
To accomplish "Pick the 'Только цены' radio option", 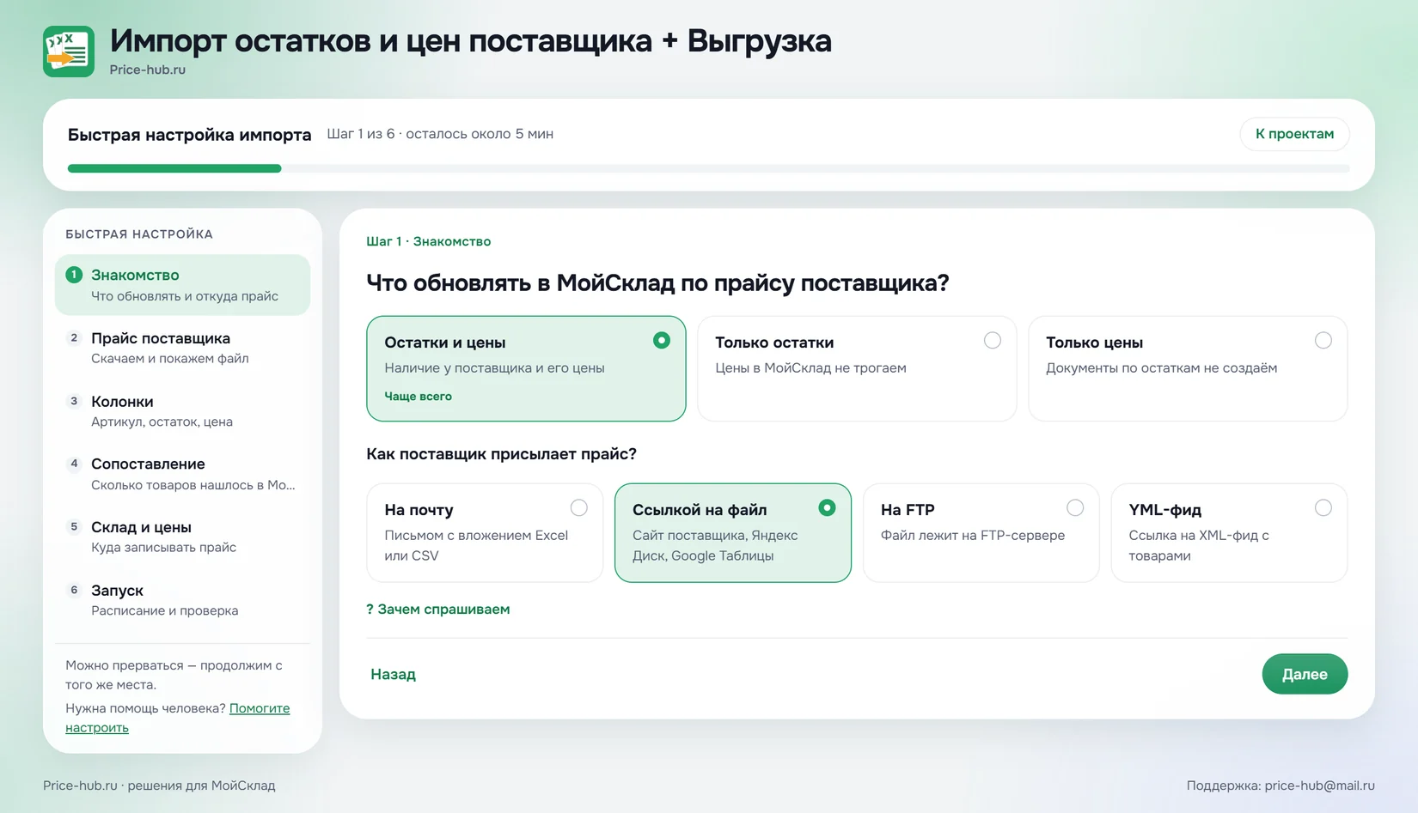I will pyautogui.click(x=1188, y=368).
